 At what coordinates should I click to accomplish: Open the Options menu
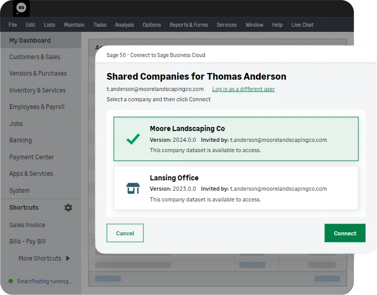[x=152, y=25]
